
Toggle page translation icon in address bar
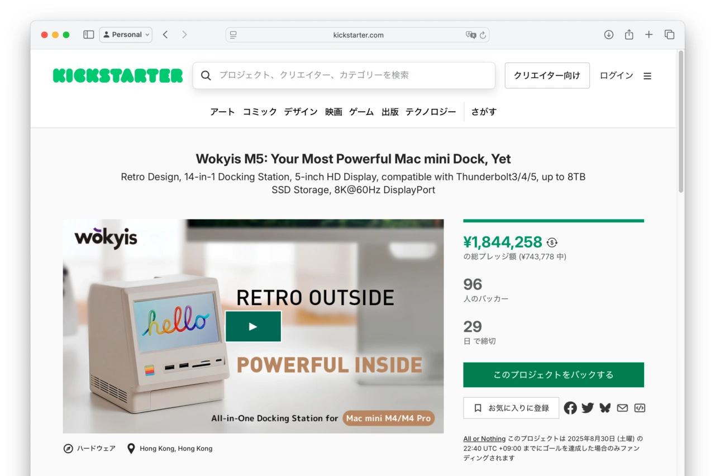point(471,35)
